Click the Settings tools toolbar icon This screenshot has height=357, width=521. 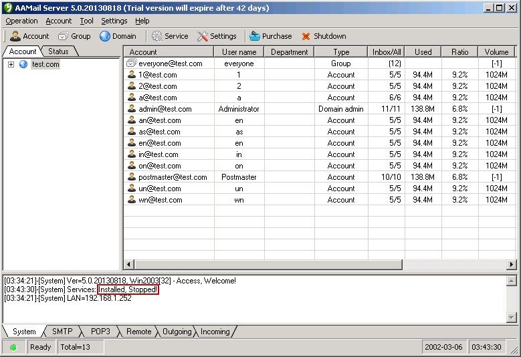click(x=203, y=36)
